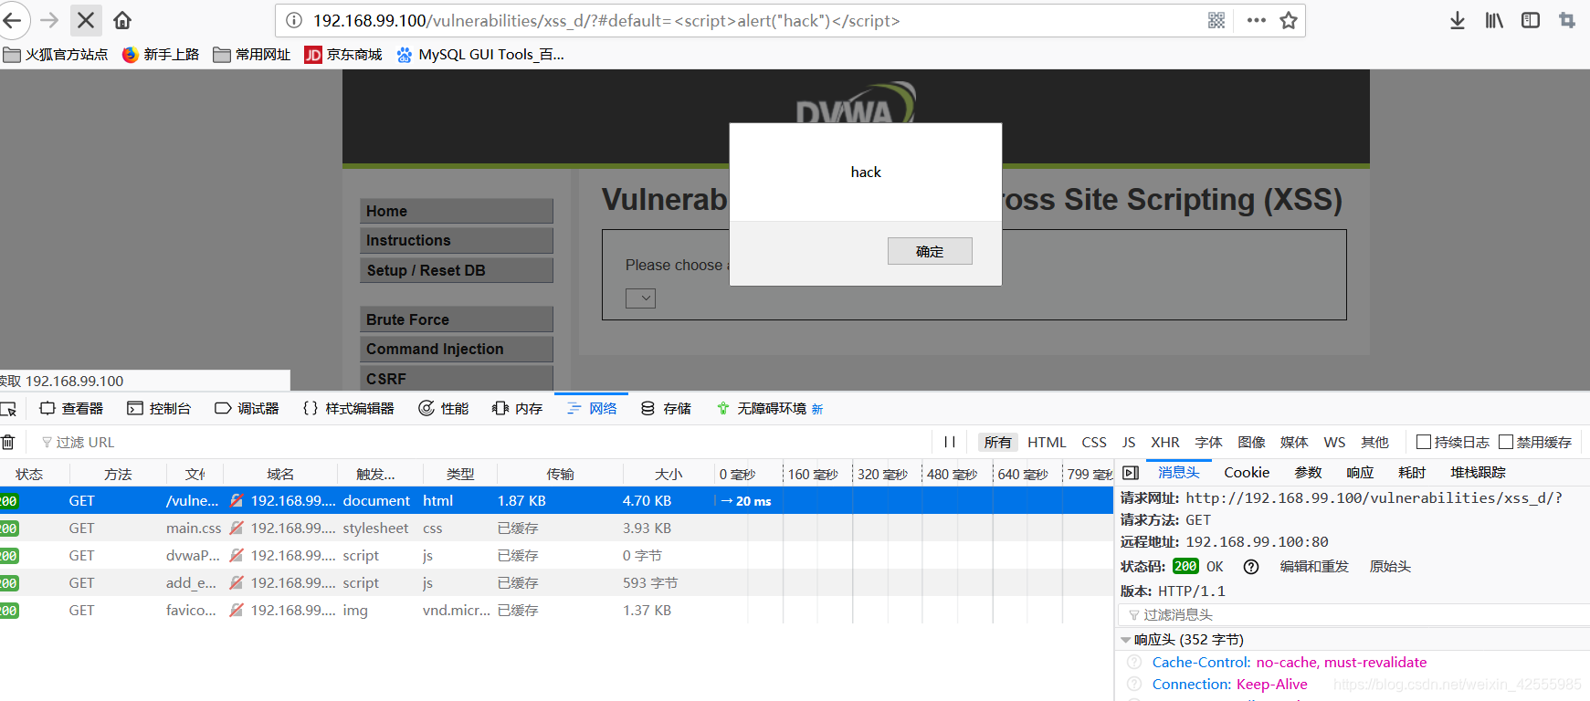The width and height of the screenshot is (1590, 701).
Task: Confirm alert with 确定 button
Action: (930, 251)
